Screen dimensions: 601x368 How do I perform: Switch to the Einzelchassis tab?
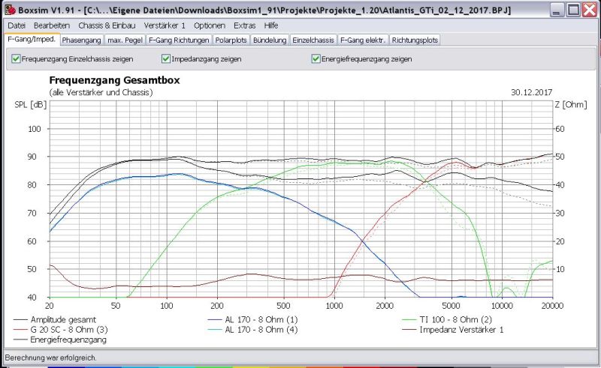[313, 40]
